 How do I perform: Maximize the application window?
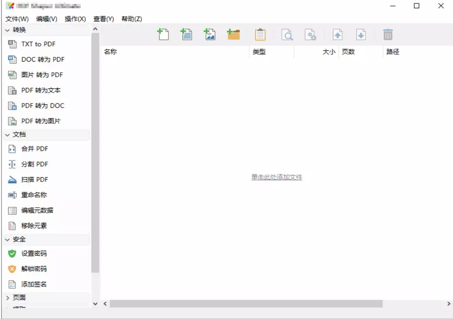click(x=417, y=6)
